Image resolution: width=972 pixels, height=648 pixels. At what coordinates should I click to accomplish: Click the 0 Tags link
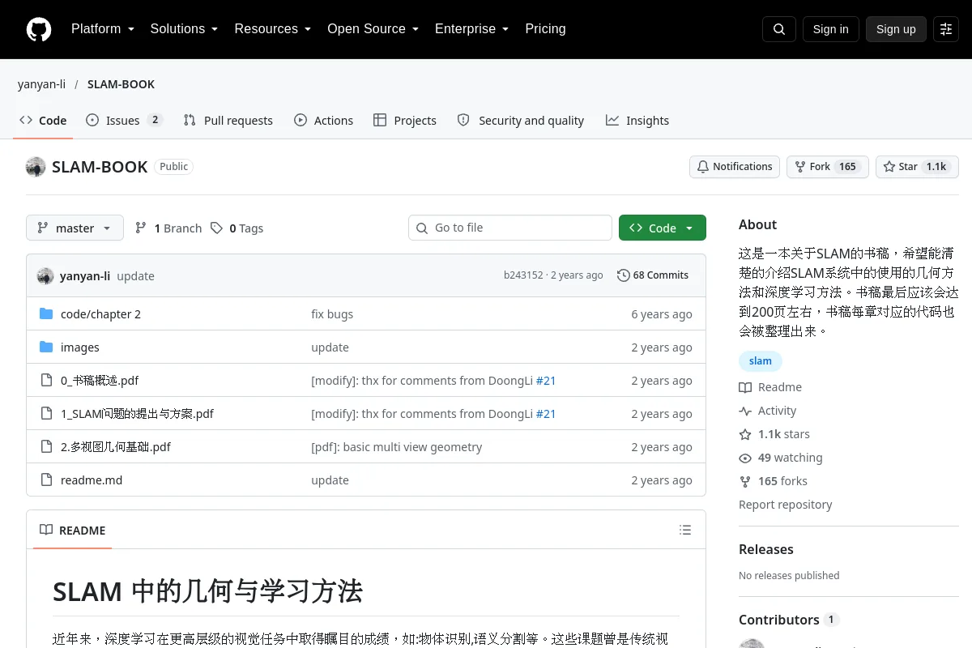tap(237, 228)
